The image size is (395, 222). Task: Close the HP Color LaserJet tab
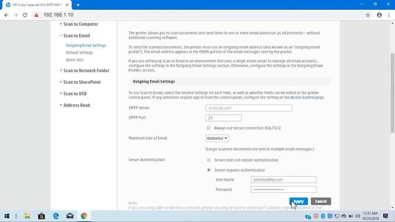tap(67, 5)
